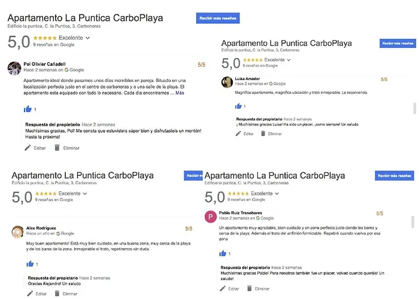
Task: Like Pol Olivier Cañadell's review with thumbs-up
Action: (x=28, y=109)
